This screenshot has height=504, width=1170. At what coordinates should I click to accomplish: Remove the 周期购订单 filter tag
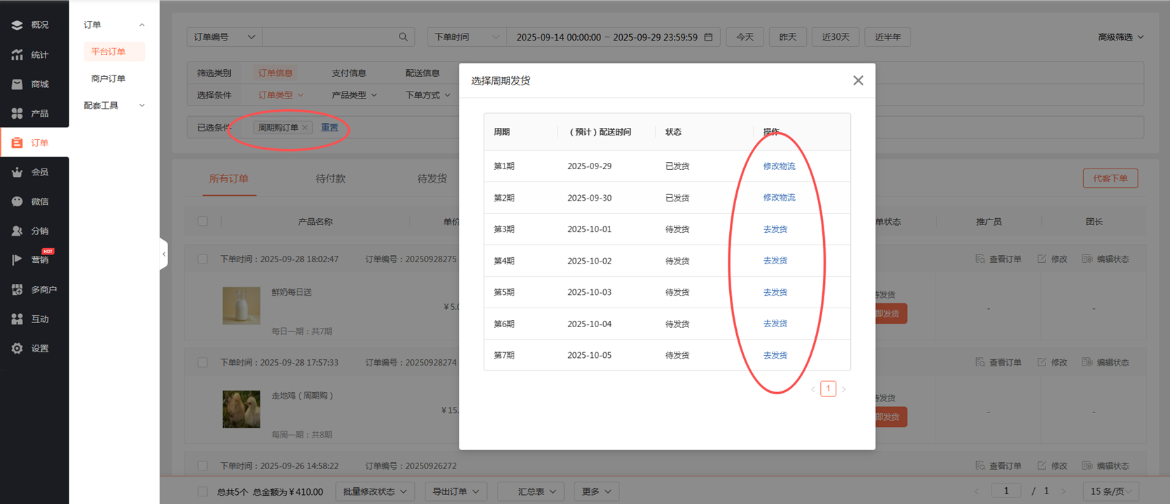305,128
